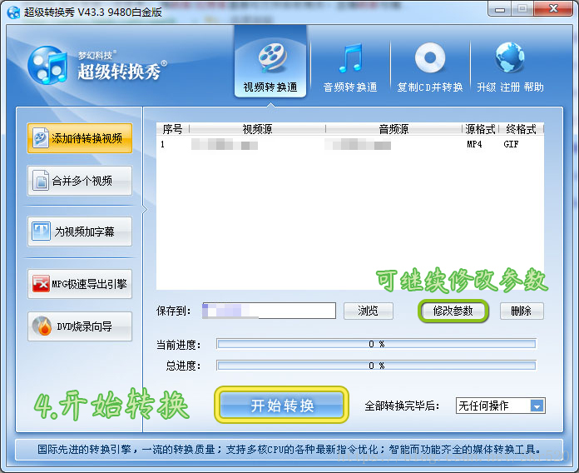Open 升级 upgrade link
This screenshot has width=579, height=473.
click(487, 87)
